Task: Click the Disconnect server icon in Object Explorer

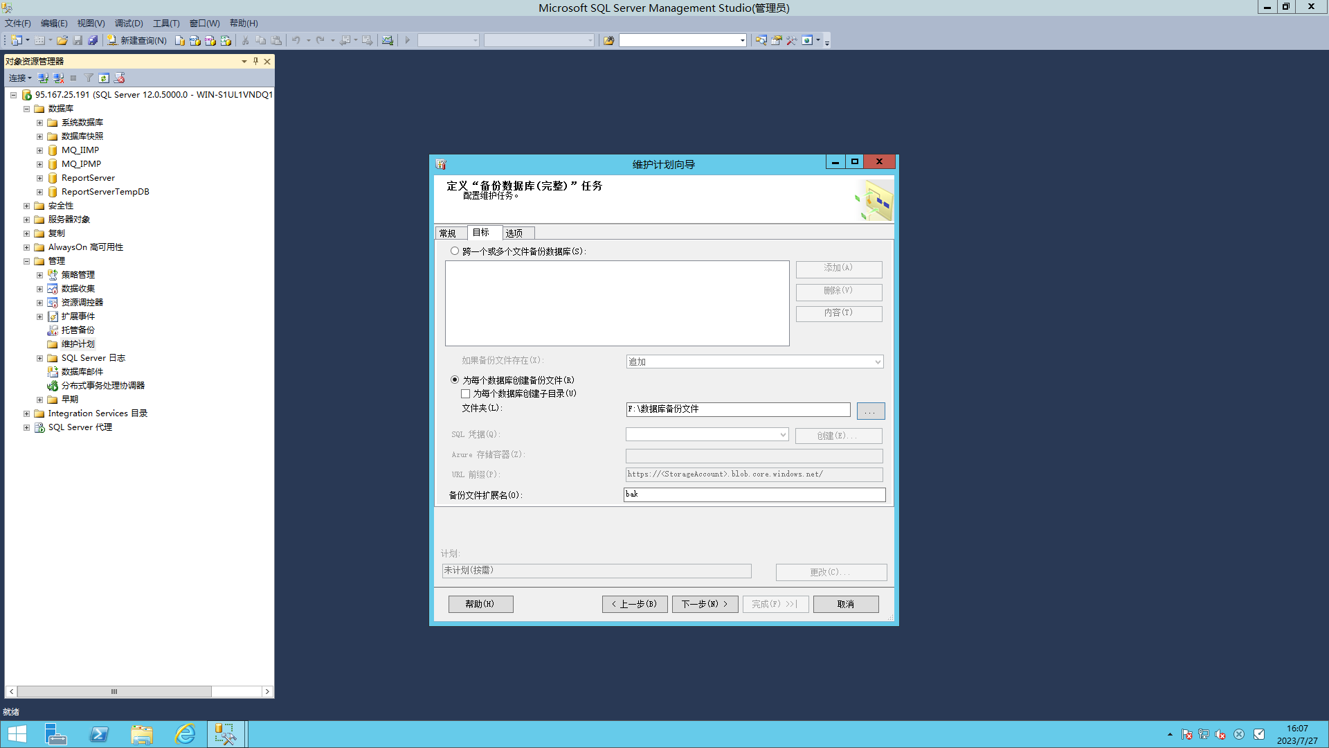Action: pos(58,78)
